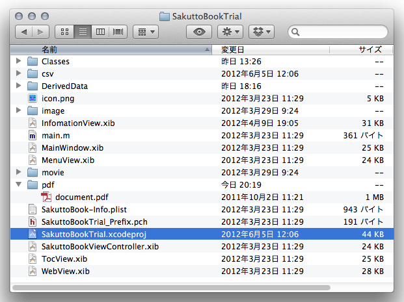Sort by the 変更日 column header

(271, 49)
